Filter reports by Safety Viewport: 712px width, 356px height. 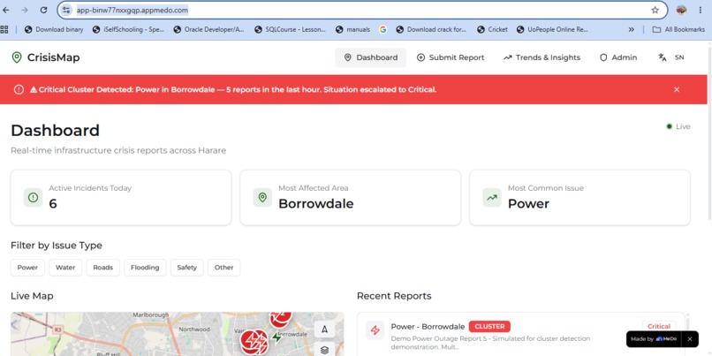coord(186,268)
